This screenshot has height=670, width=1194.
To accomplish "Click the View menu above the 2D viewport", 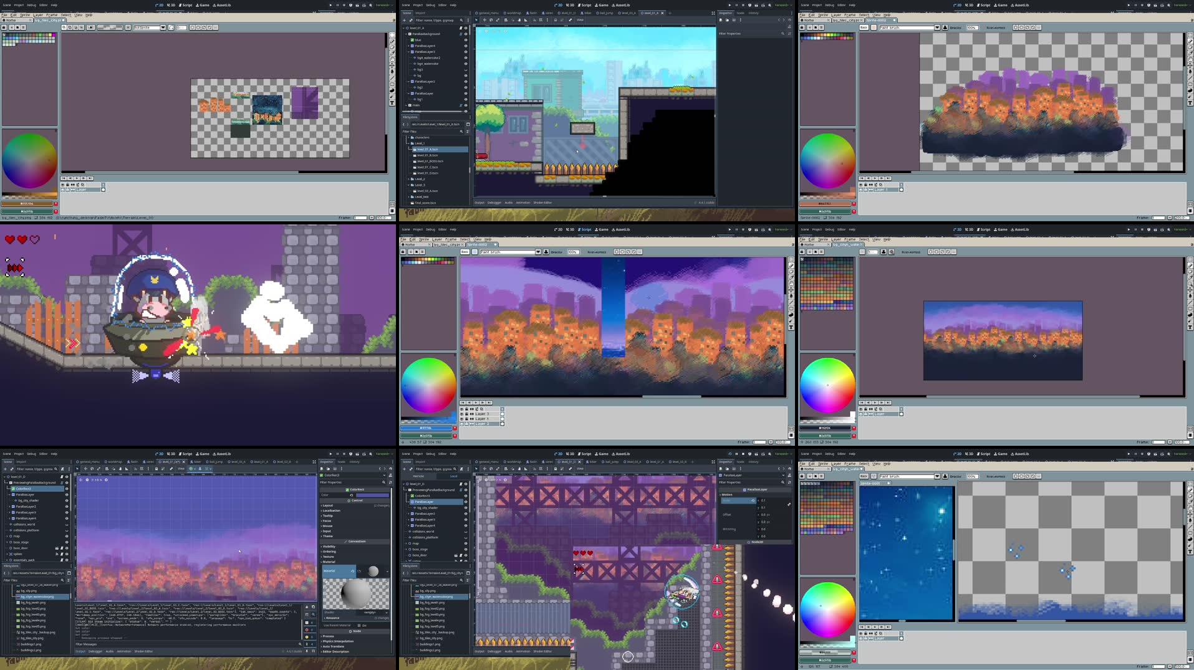I will pos(579,20).
